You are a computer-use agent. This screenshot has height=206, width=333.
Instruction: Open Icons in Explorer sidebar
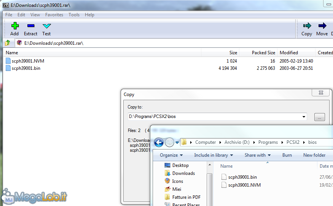click(174, 181)
